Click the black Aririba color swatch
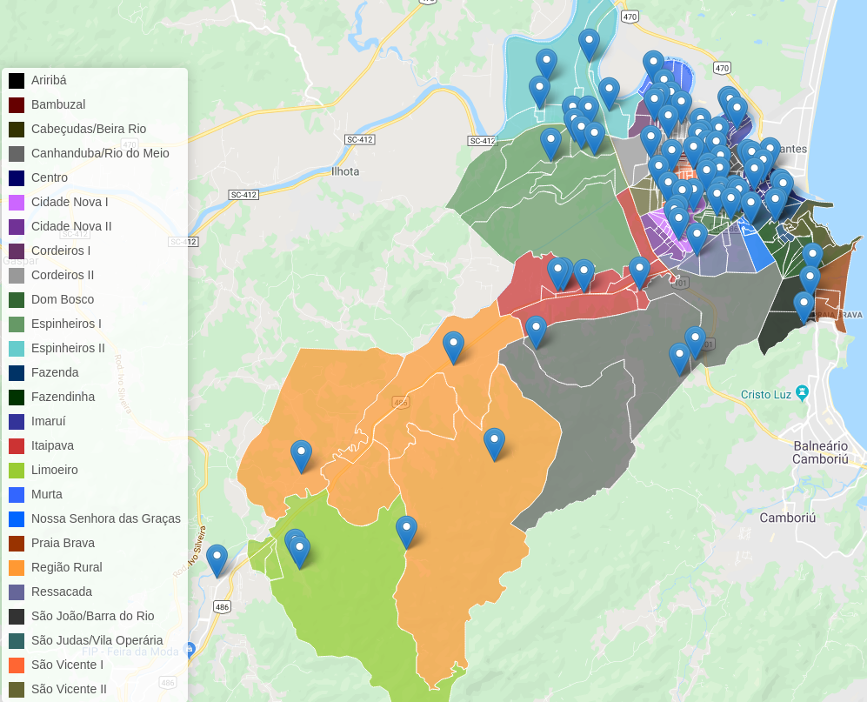The height and width of the screenshot is (702, 867). point(17,81)
